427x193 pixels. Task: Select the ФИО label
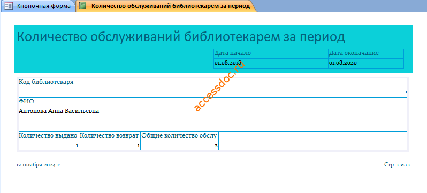point(26,102)
